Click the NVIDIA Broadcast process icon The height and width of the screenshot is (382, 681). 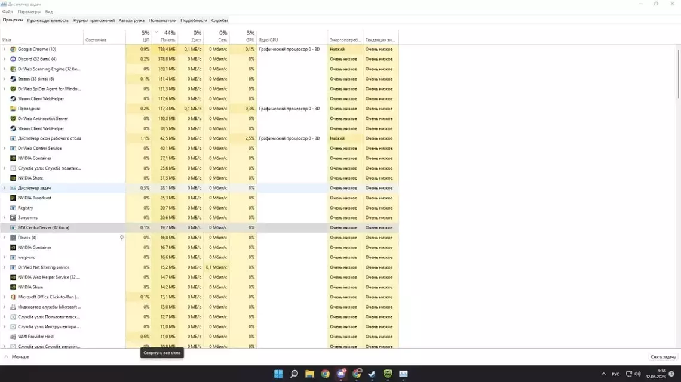tap(13, 198)
